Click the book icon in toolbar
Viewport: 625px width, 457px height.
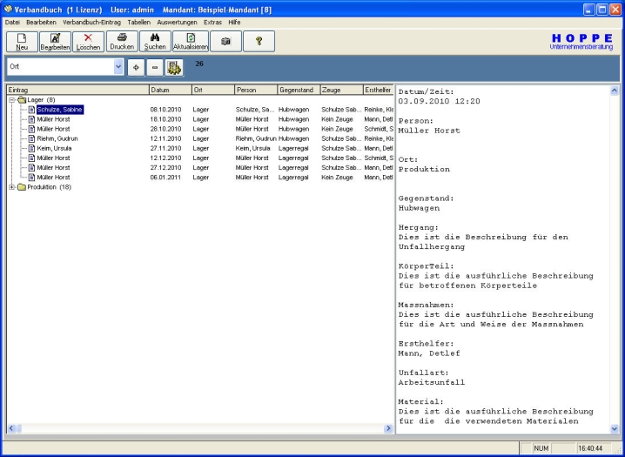coord(225,41)
